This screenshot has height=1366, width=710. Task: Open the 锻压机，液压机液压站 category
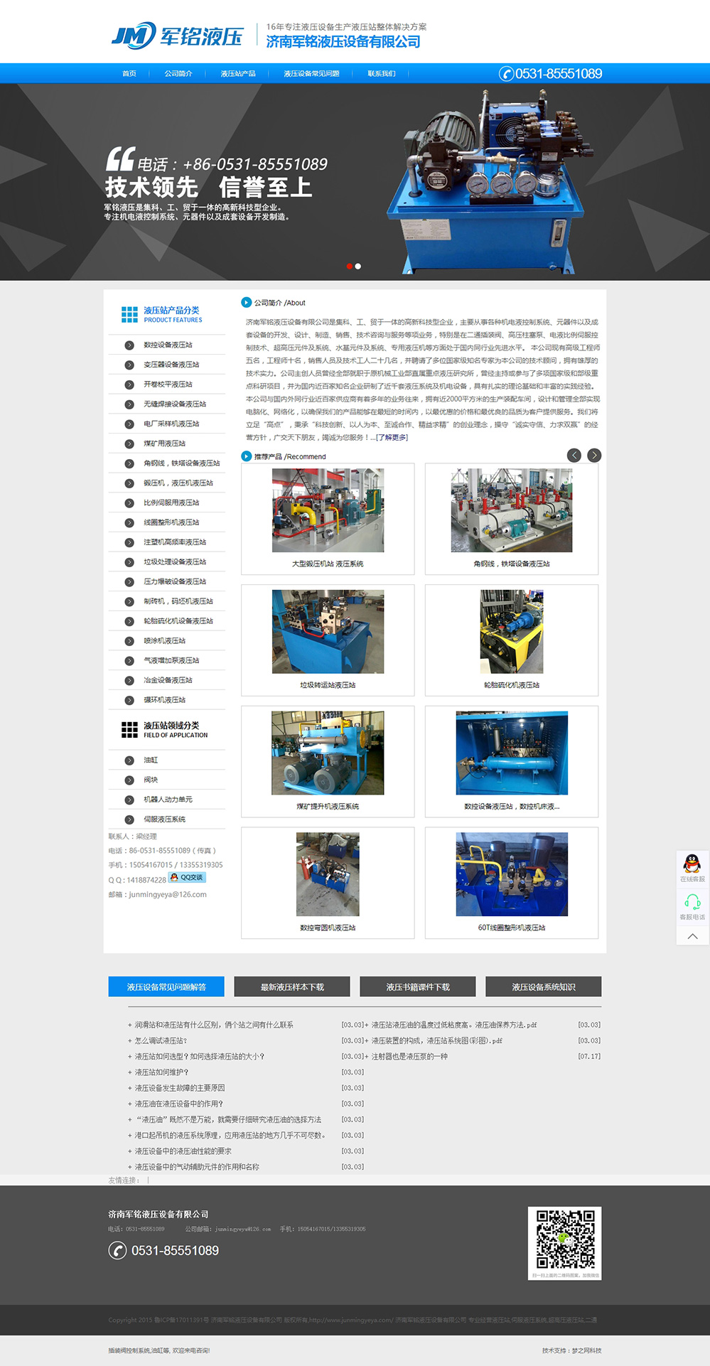coord(178,483)
